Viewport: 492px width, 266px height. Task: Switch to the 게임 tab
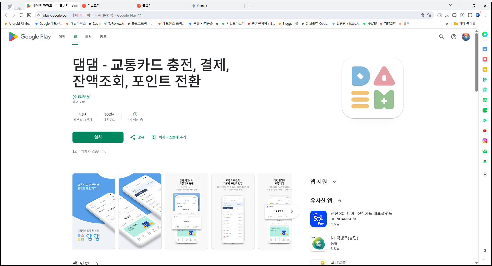click(x=62, y=37)
